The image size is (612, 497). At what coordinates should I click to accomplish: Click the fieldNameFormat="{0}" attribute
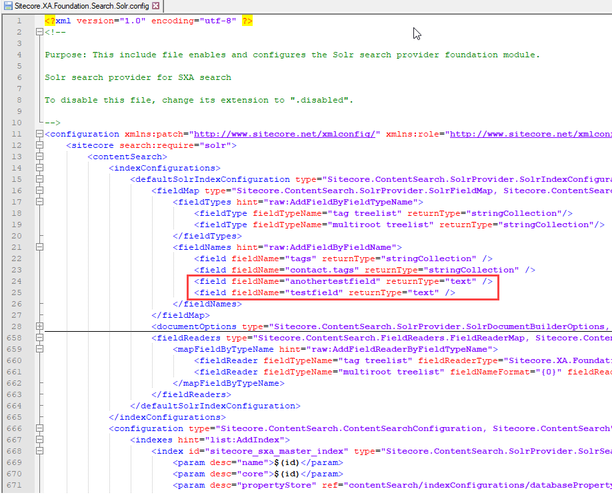[x=506, y=372]
